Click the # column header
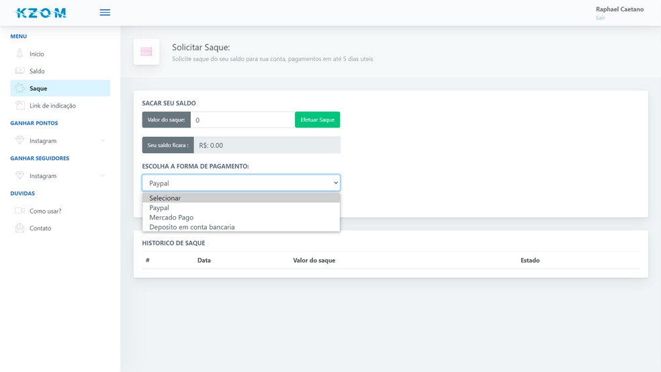The width and height of the screenshot is (661, 372). (x=148, y=261)
